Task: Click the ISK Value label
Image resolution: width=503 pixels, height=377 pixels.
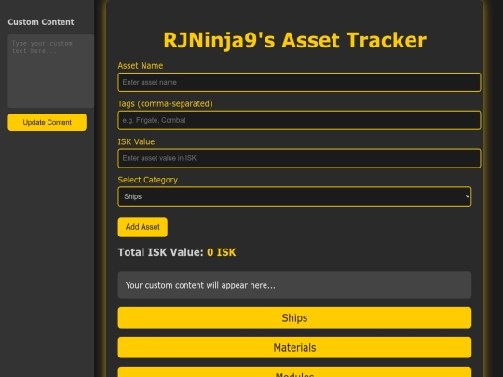Action: point(136,141)
